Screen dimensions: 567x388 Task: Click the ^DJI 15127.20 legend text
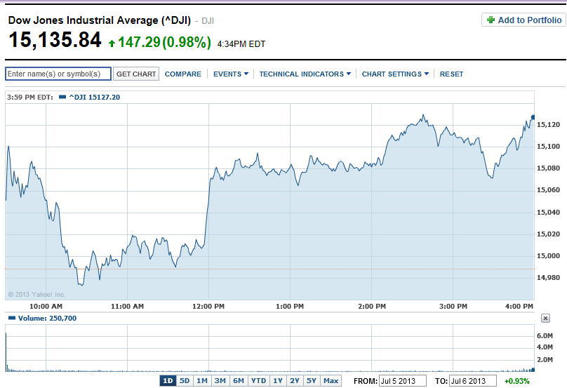[94, 97]
